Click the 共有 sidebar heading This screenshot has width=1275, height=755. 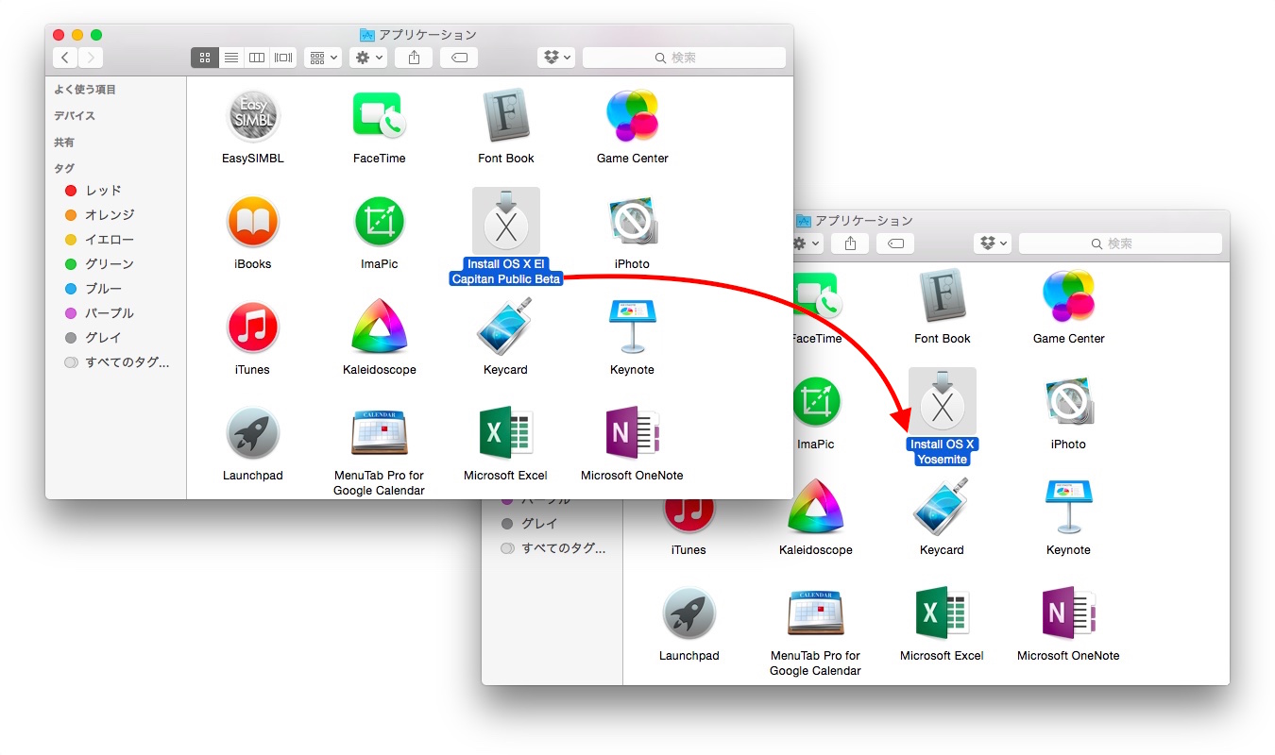click(64, 143)
